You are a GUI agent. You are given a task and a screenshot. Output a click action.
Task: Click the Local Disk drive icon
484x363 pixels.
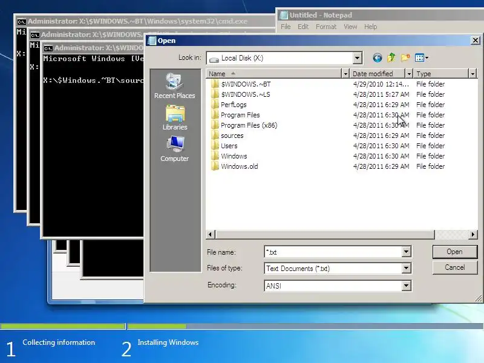pyautogui.click(x=214, y=59)
